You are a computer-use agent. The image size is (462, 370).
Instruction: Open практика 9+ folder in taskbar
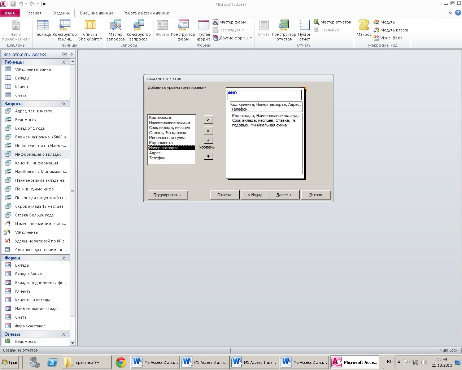(x=87, y=362)
